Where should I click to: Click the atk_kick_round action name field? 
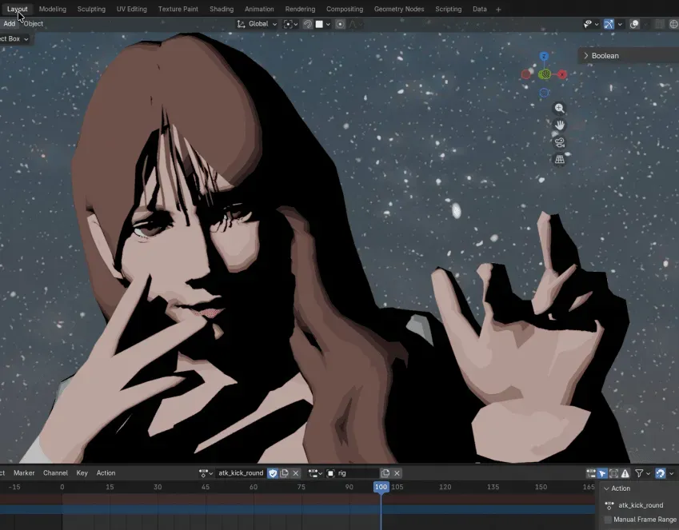click(241, 473)
